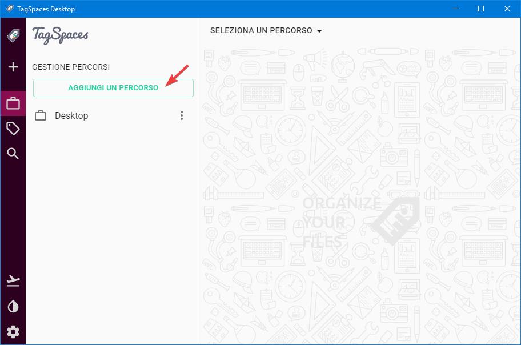Viewport: 521px width, 345px height.
Task: Click the TagSpaces tag logo icon in sidebar
Action: [x=13, y=35]
